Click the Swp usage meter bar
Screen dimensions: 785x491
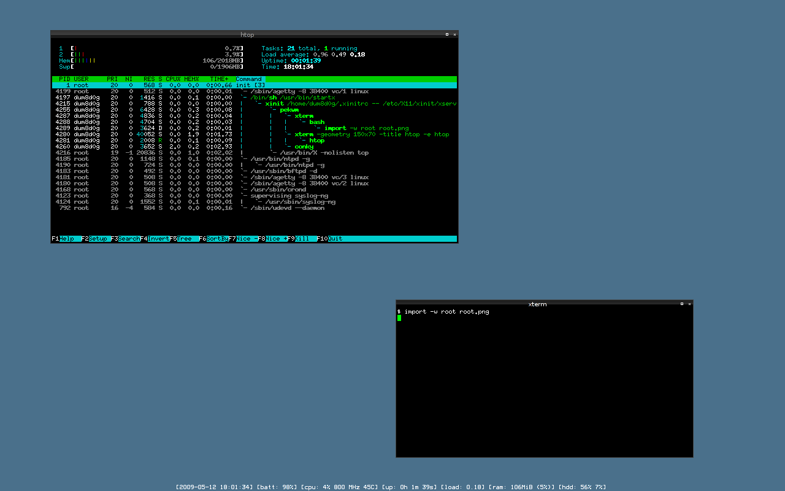(157, 67)
